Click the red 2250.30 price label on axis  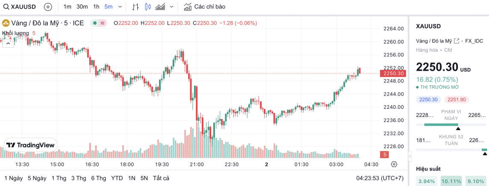(393, 73)
